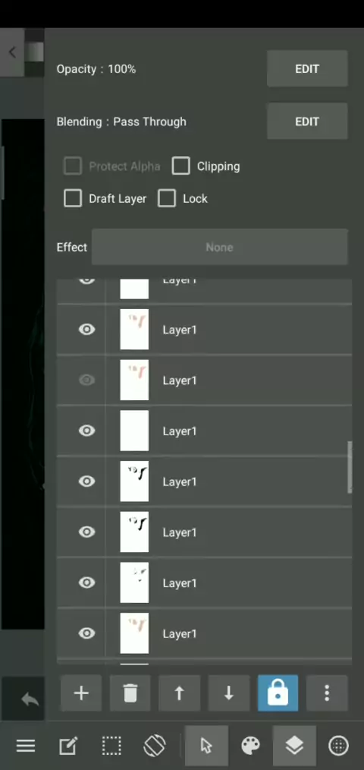The width and height of the screenshot is (364, 770).
Task: Tap the undo arrow button
Action: point(30,699)
